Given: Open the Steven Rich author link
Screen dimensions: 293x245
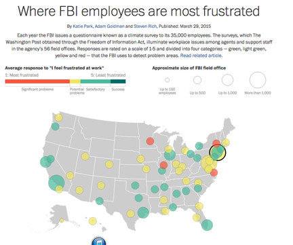Looking at the screenshot, I should click(145, 26).
